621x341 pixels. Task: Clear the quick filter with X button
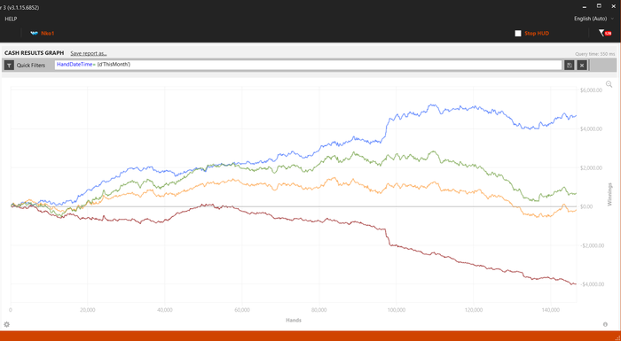click(582, 66)
